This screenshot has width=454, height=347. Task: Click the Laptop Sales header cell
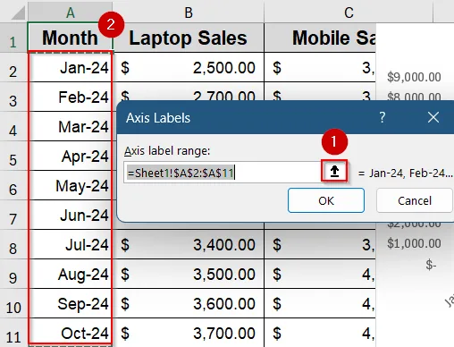189,38
